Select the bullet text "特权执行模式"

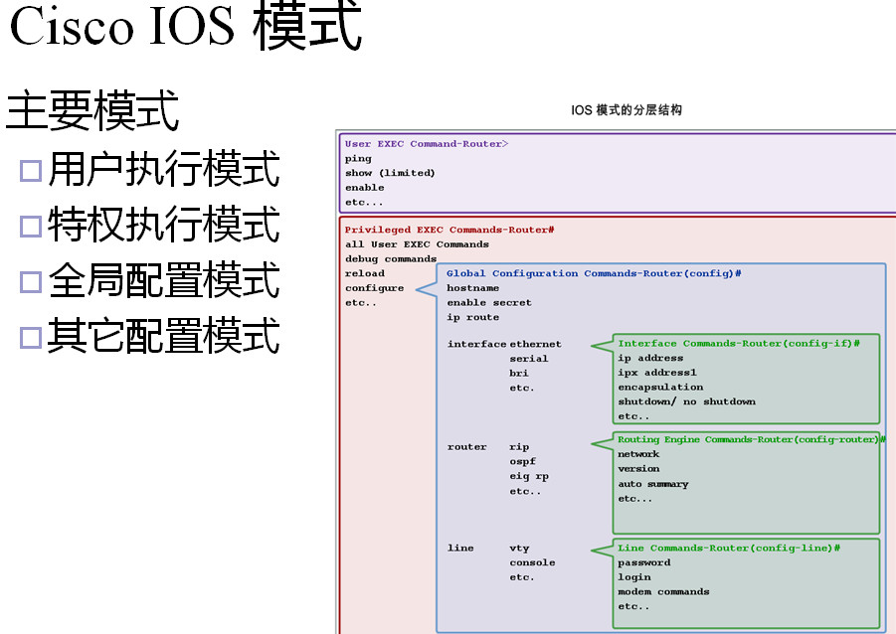164,225
